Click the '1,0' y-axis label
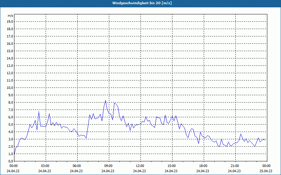281x175 pixels. point(11,154)
